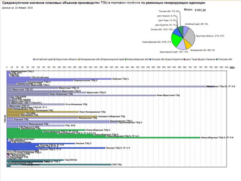The width and height of the screenshot is (241, 181).
Task: Click the date text 22 Января 2010
Action: 24,8
